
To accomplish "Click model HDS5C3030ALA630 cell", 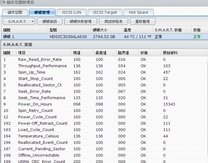I will click(x=68, y=37).
